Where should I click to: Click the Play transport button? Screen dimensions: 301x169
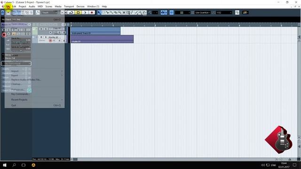[x=85, y=13]
